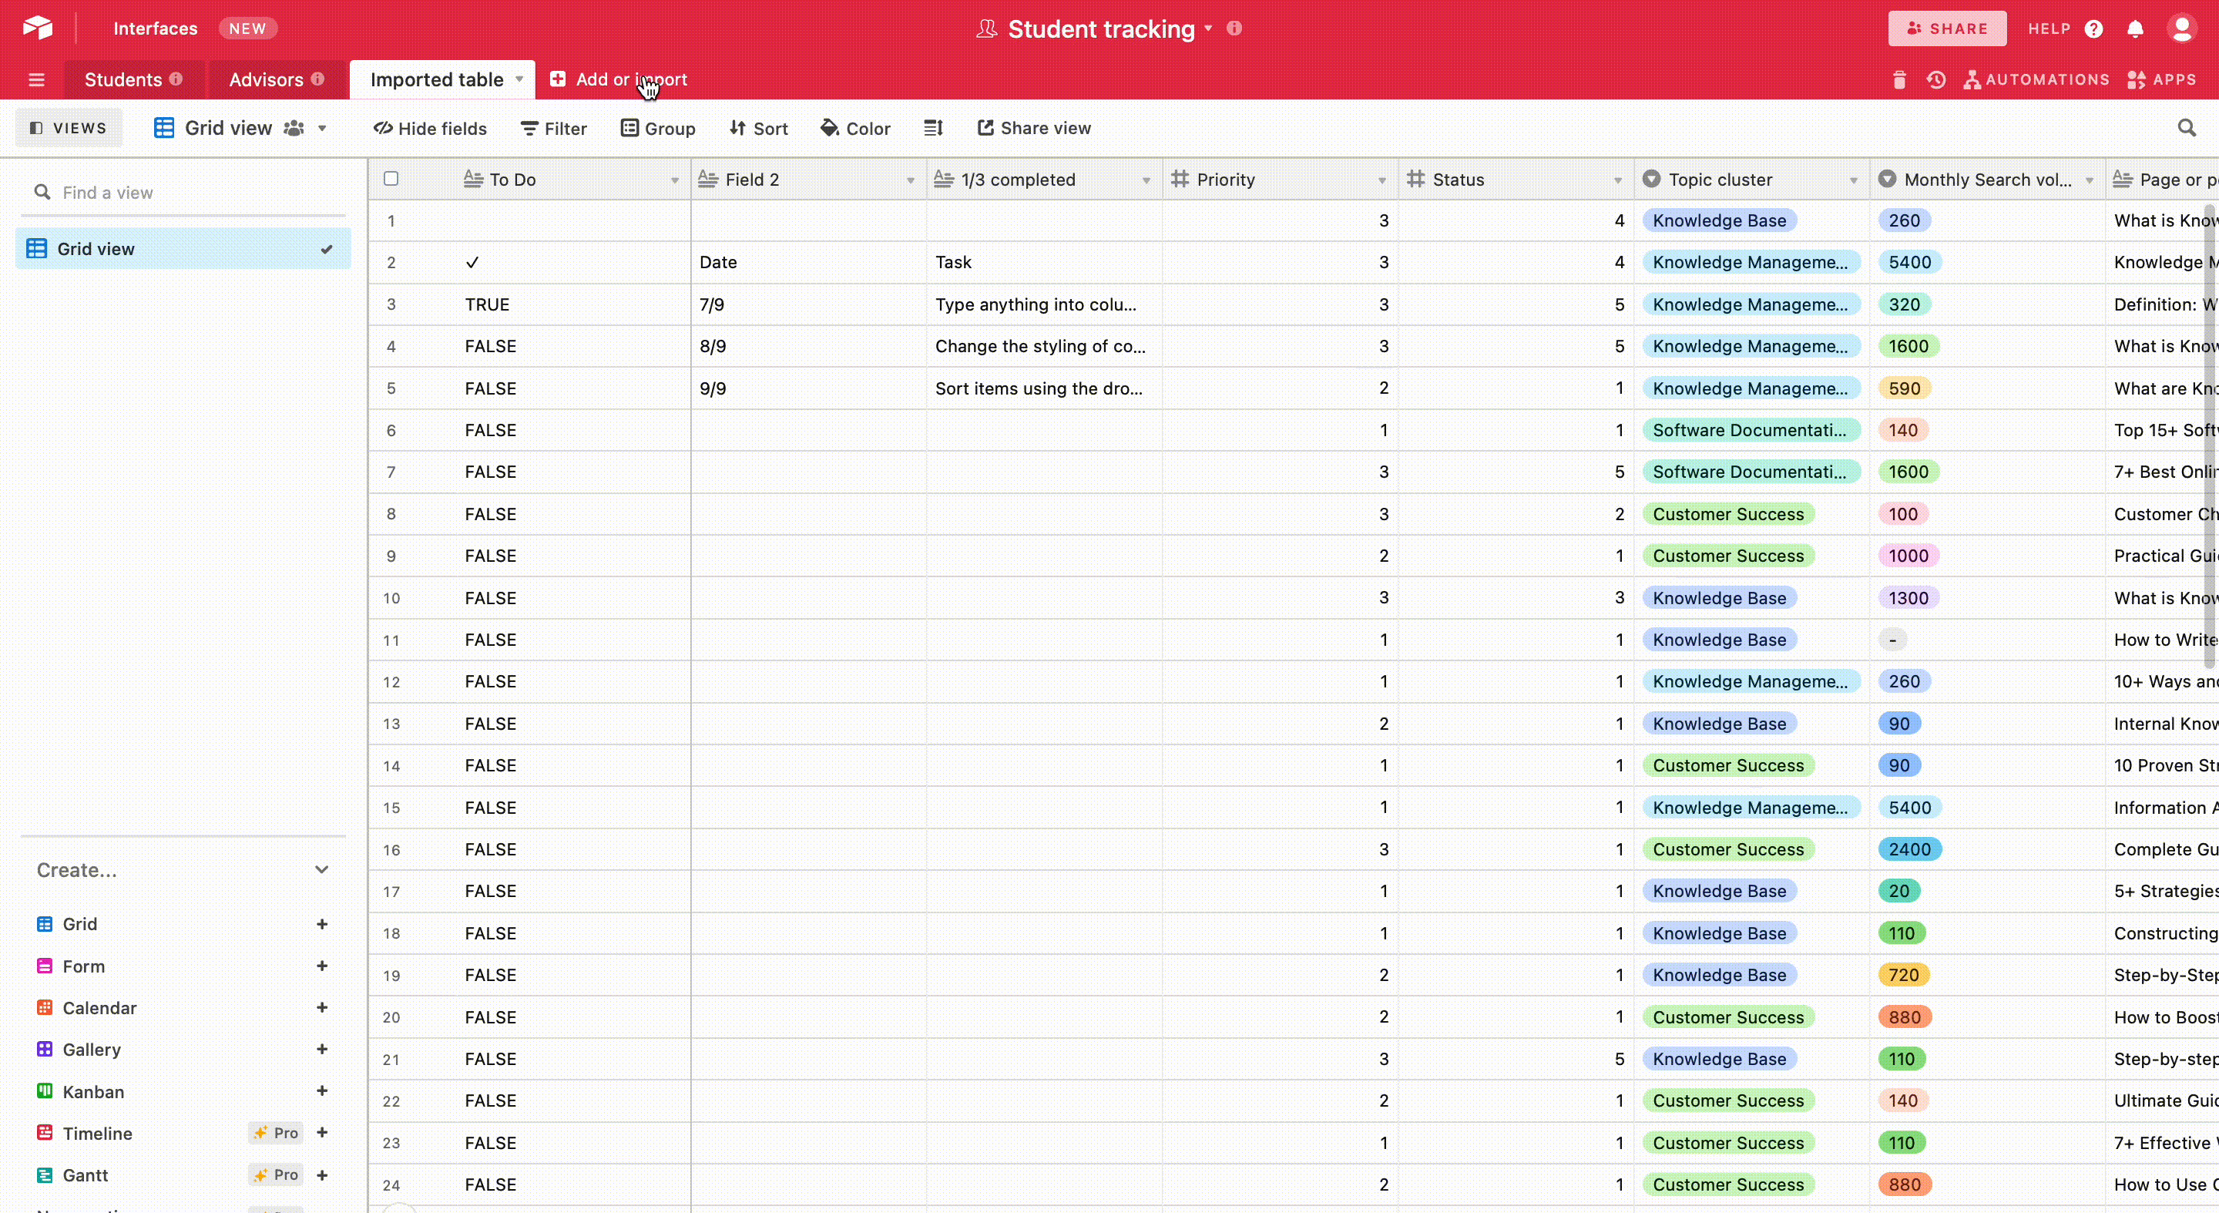Expand the Create section in sidebar

coord(321,869)
